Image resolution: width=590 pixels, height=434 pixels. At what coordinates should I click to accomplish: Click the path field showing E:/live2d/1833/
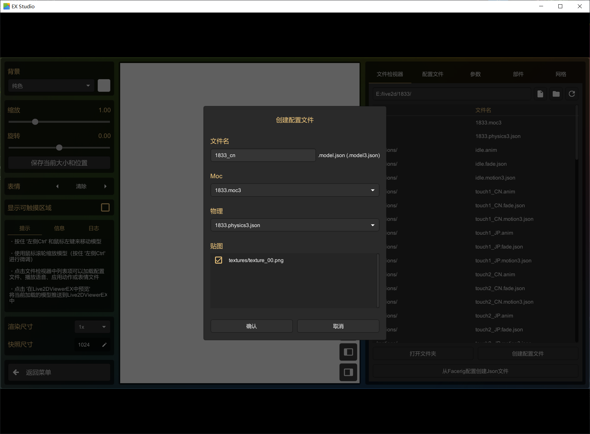point(452,94)
